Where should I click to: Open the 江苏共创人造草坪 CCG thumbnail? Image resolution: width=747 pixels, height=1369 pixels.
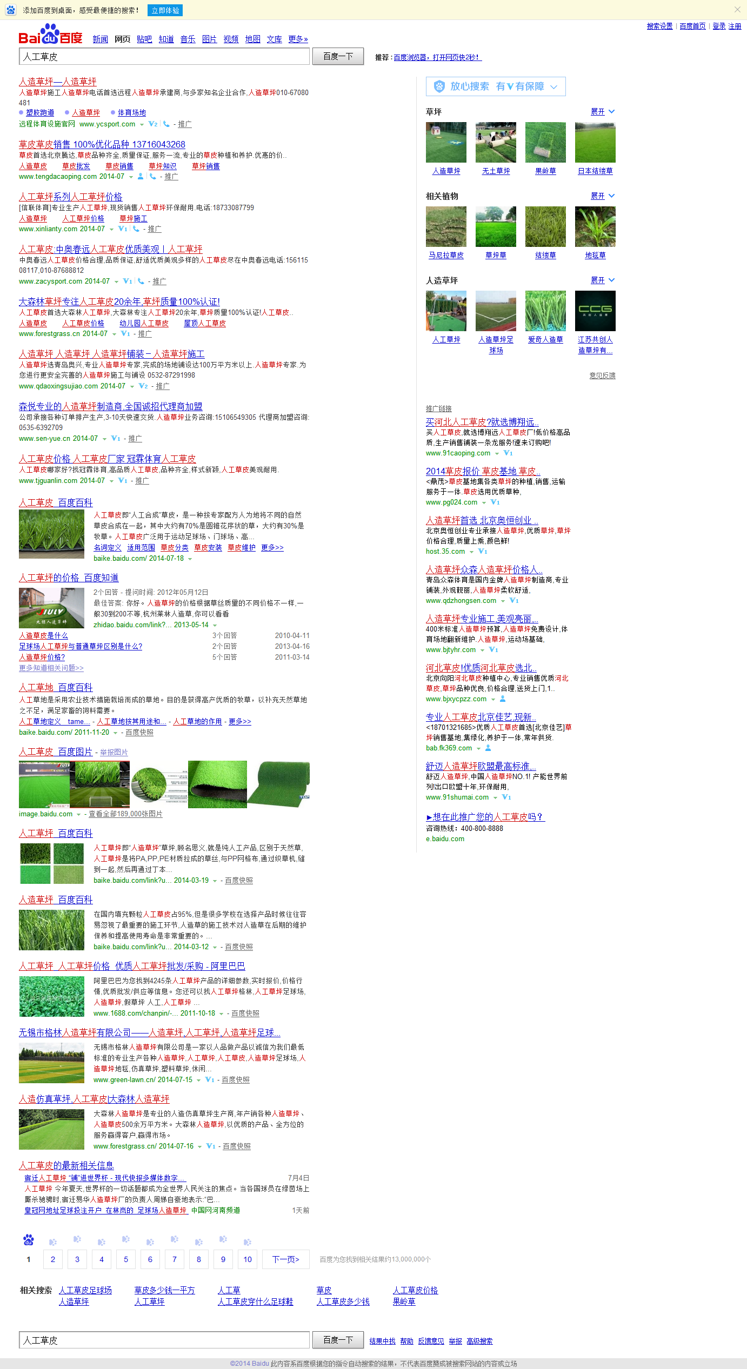coord(595,311)
